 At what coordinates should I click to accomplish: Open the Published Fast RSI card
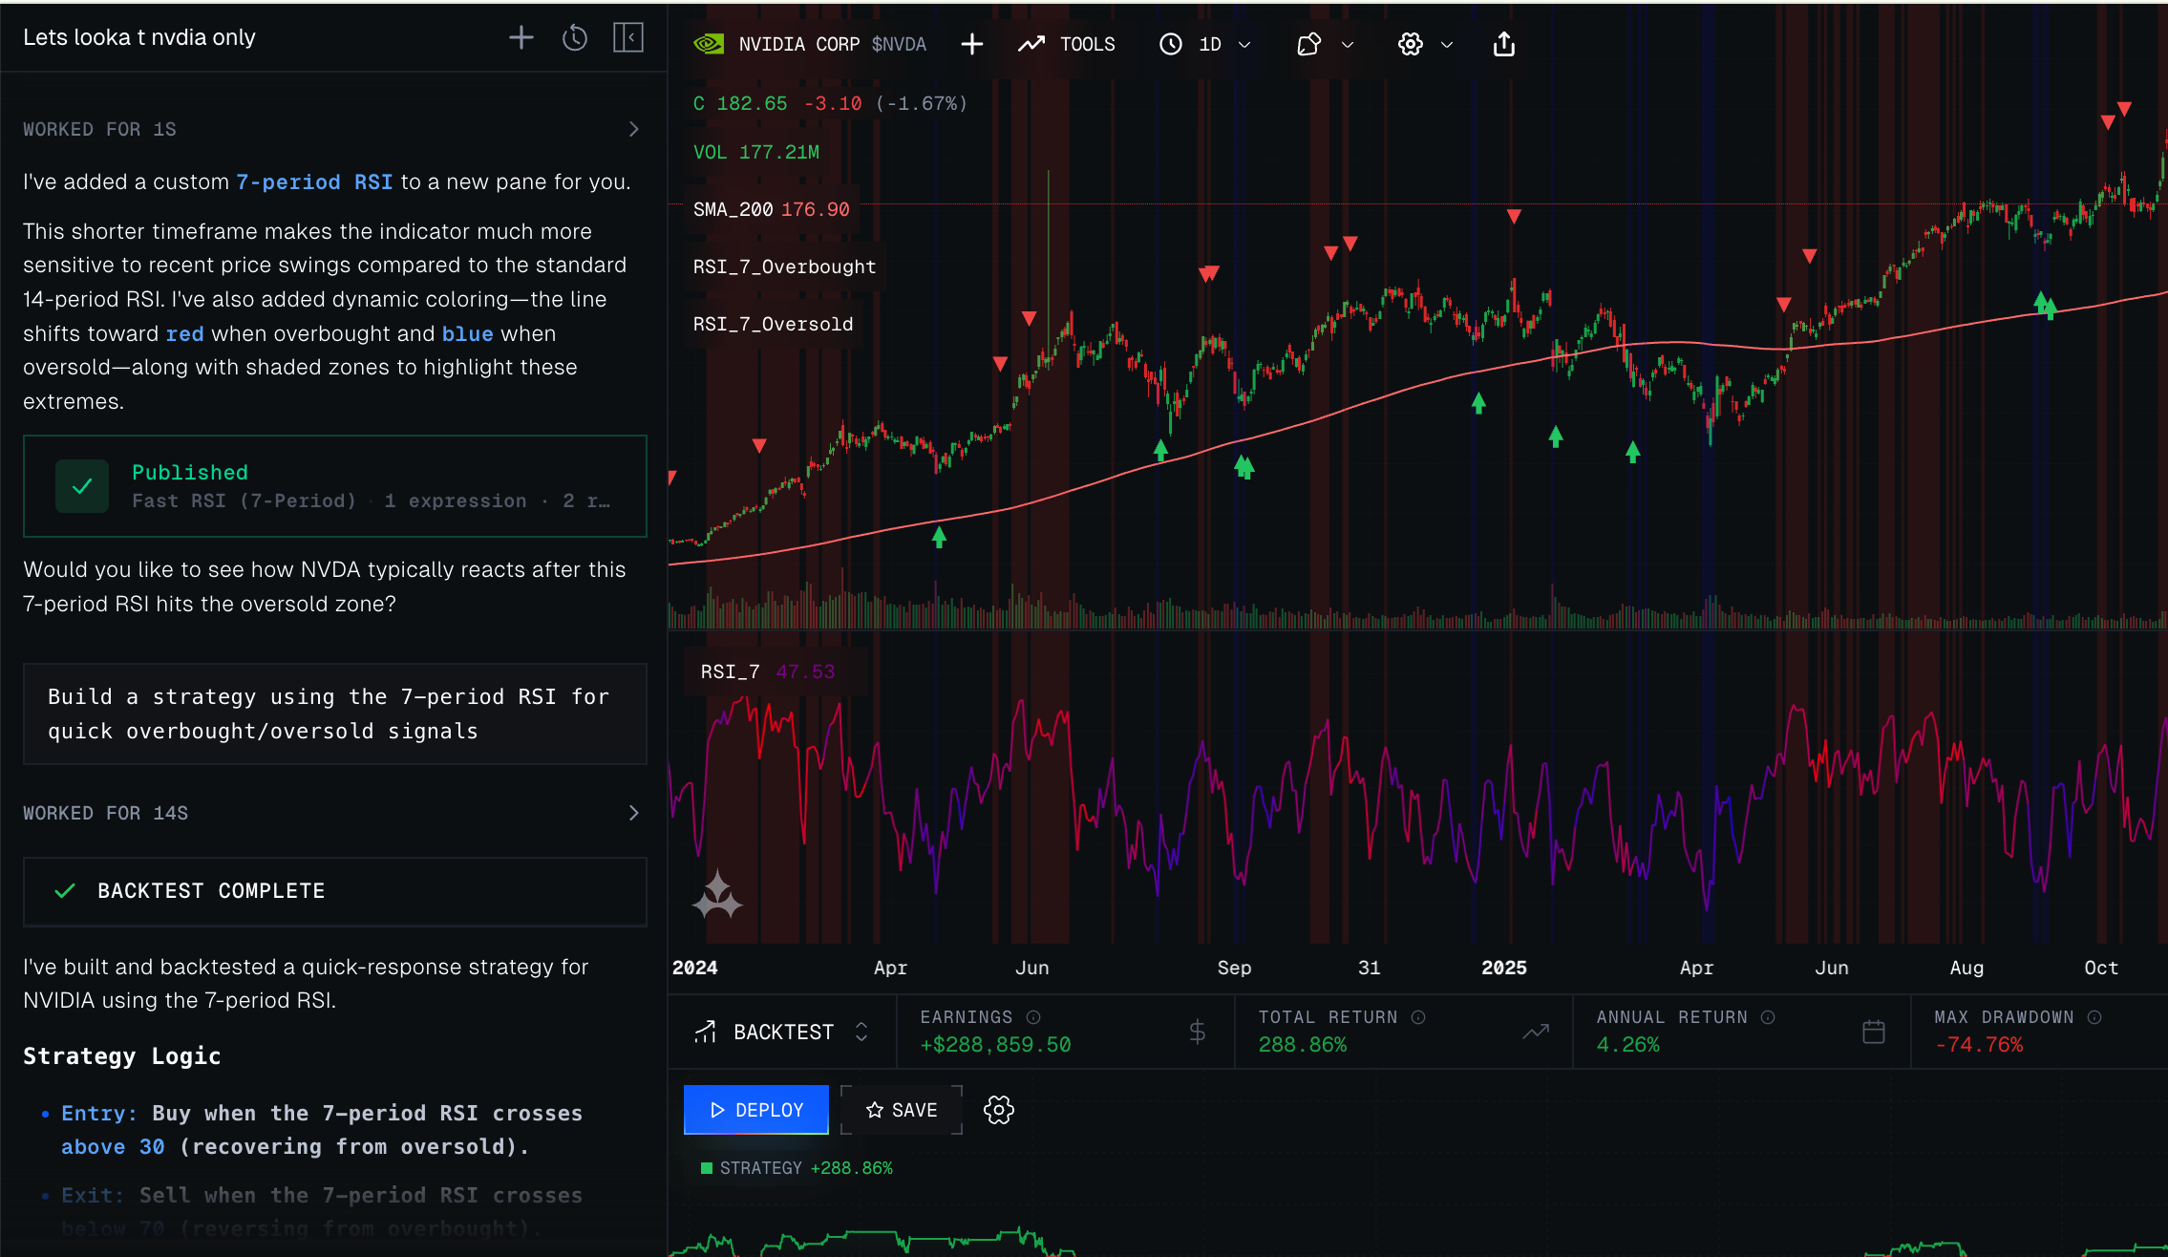click(335, 486)
